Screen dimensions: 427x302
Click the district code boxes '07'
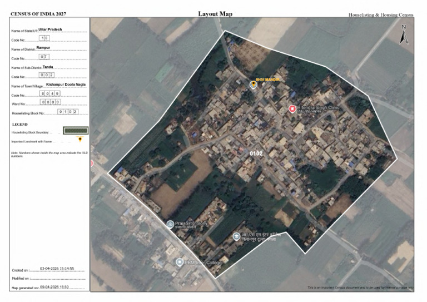coord(44,57)
